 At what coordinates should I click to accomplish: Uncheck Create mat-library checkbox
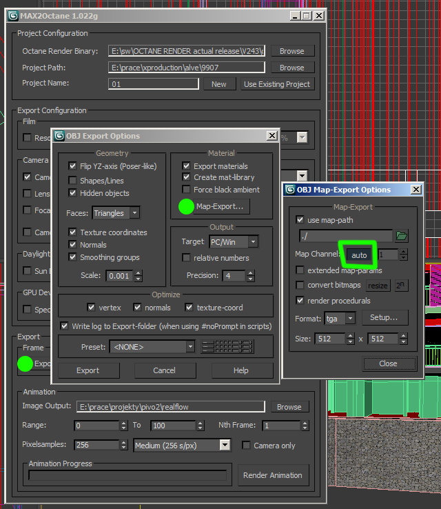186,177
